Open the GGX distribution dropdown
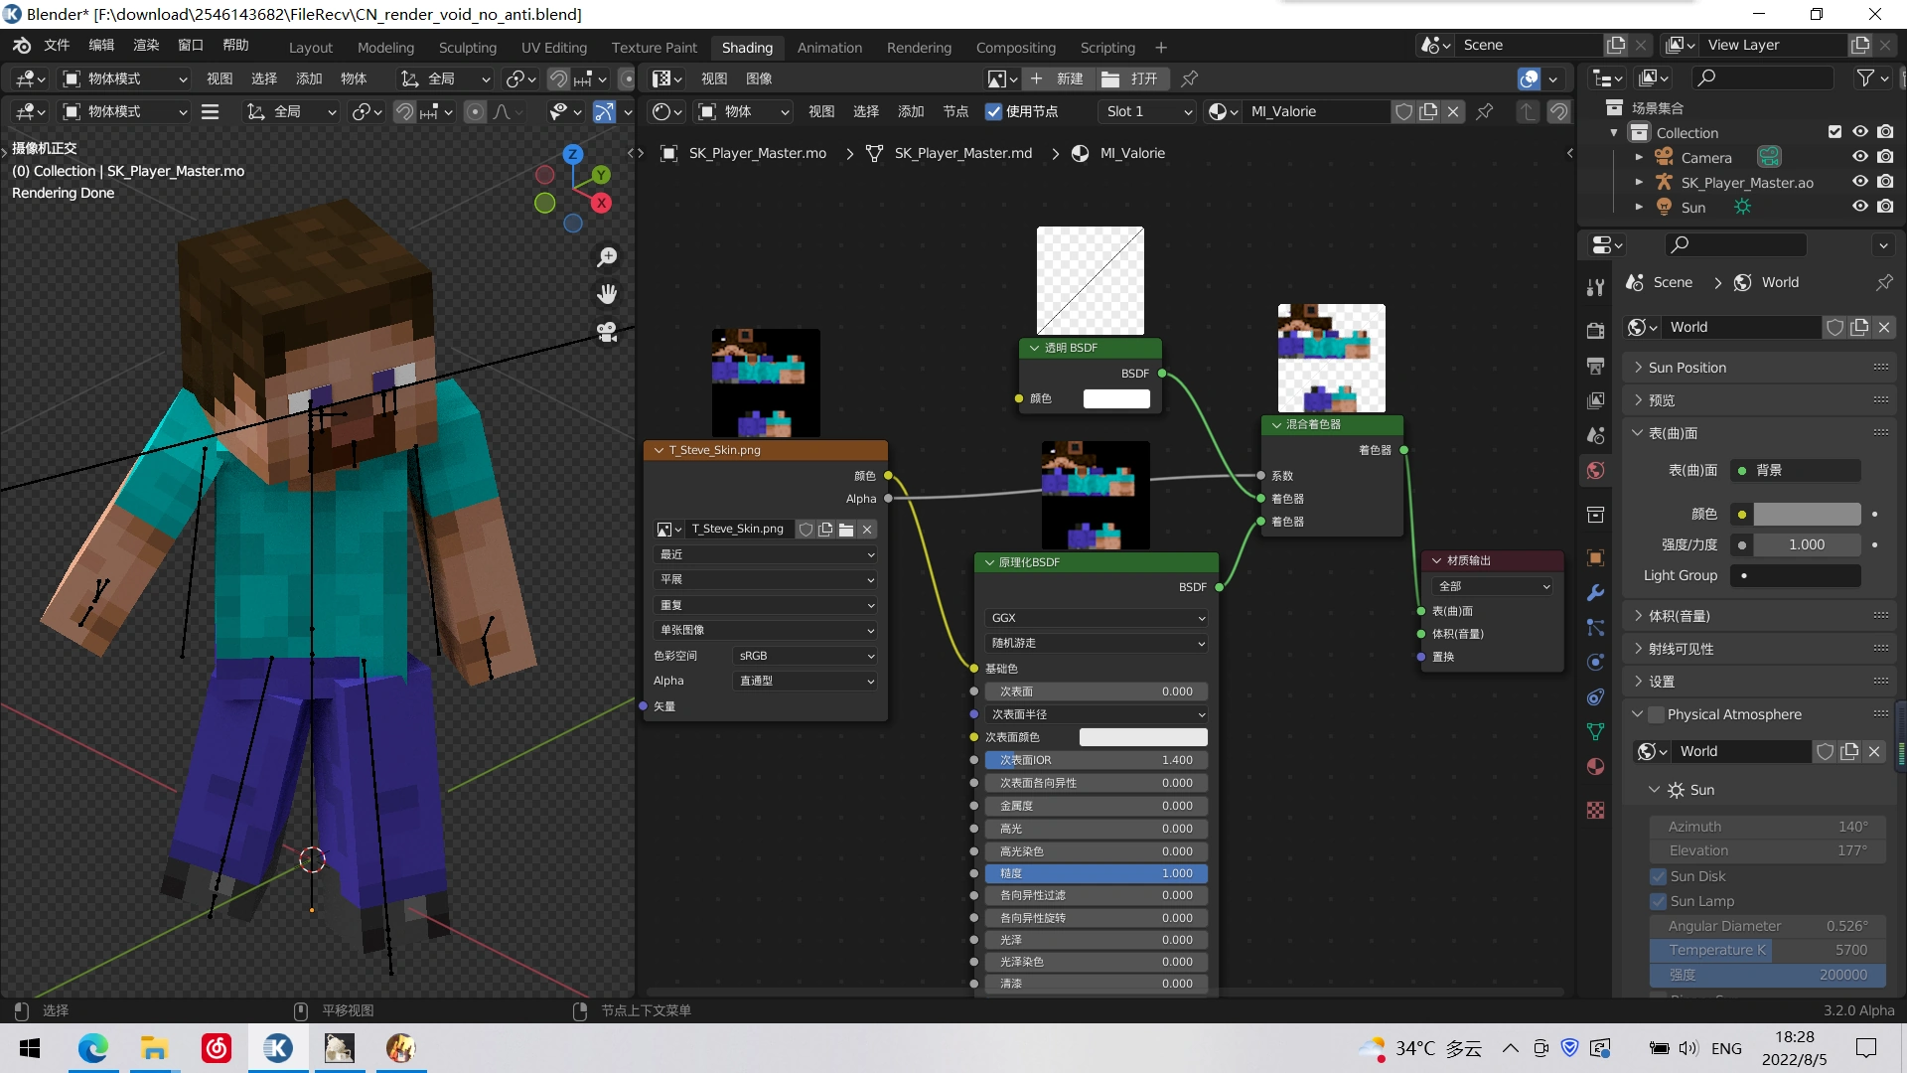 [x=1096, y=618]
